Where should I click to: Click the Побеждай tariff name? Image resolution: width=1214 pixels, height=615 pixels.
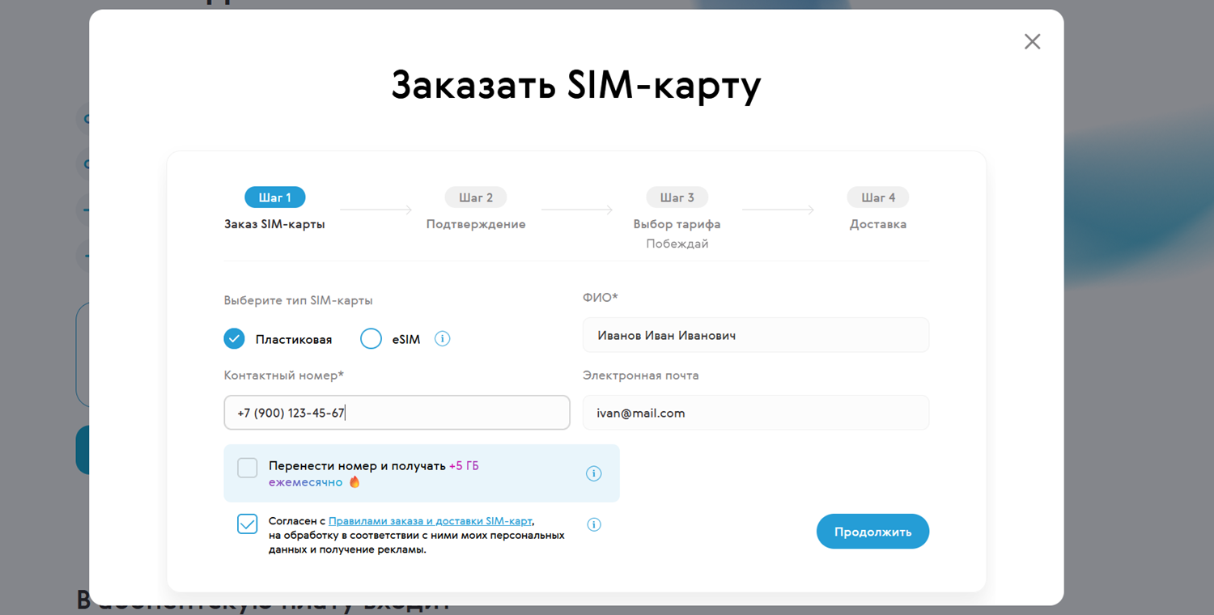coord(677,244)
